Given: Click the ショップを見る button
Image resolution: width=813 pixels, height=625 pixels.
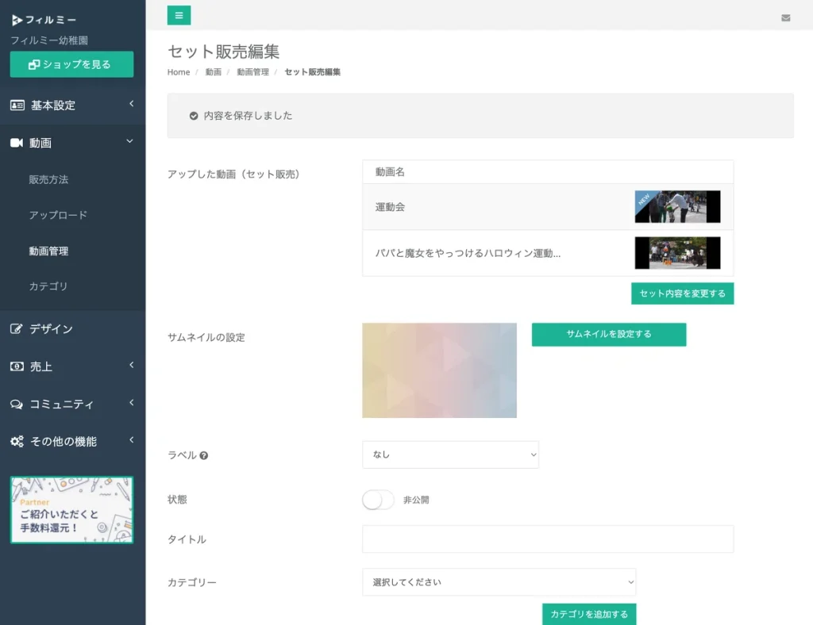Looking at the screenshot, I should coord(71,64).
